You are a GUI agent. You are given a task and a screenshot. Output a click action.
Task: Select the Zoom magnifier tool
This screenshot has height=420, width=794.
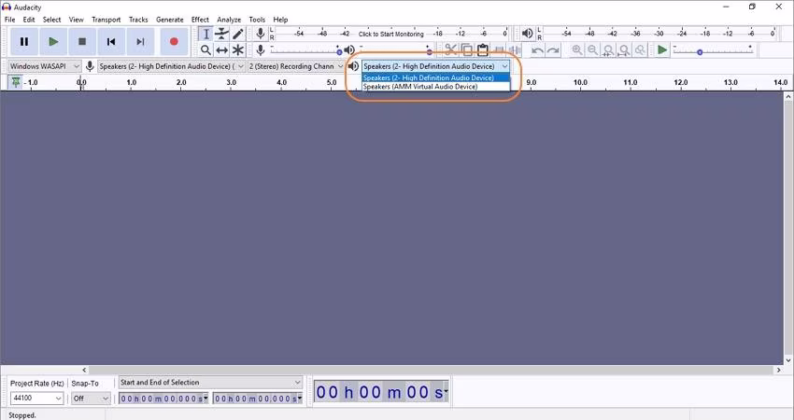(206, 50)
